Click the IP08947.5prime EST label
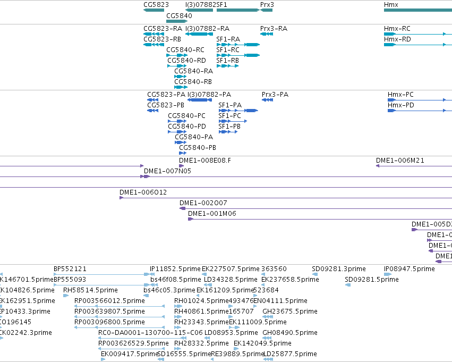The image size is (452, 362). click(x=410, y=269)
